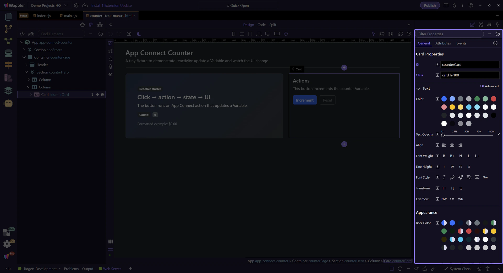Switch to the Attributes tab
The width and height of the screenshot is (503, 273).
(443, 43)
